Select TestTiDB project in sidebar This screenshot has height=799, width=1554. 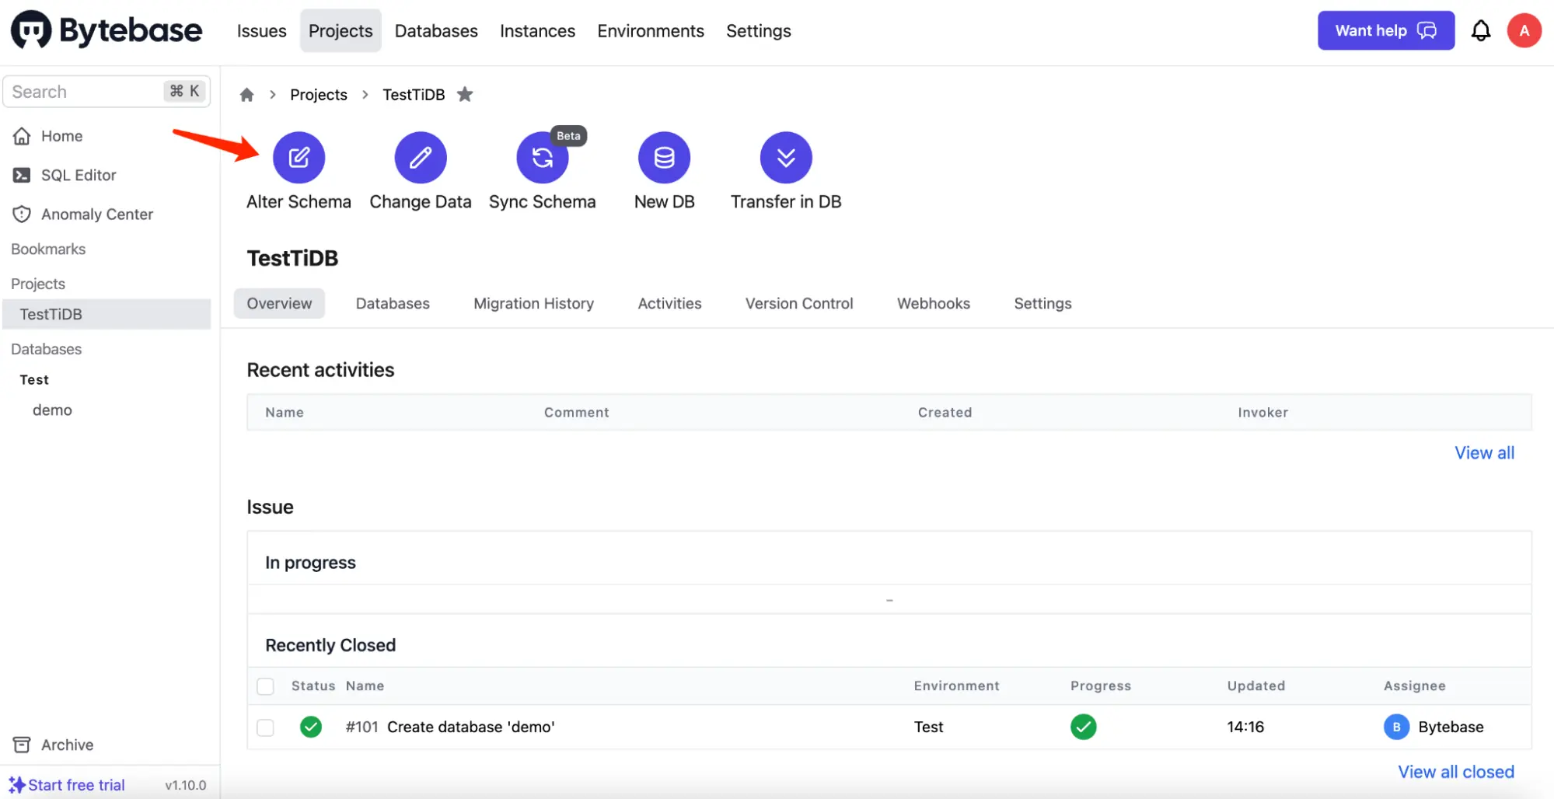tap(107, 314)
